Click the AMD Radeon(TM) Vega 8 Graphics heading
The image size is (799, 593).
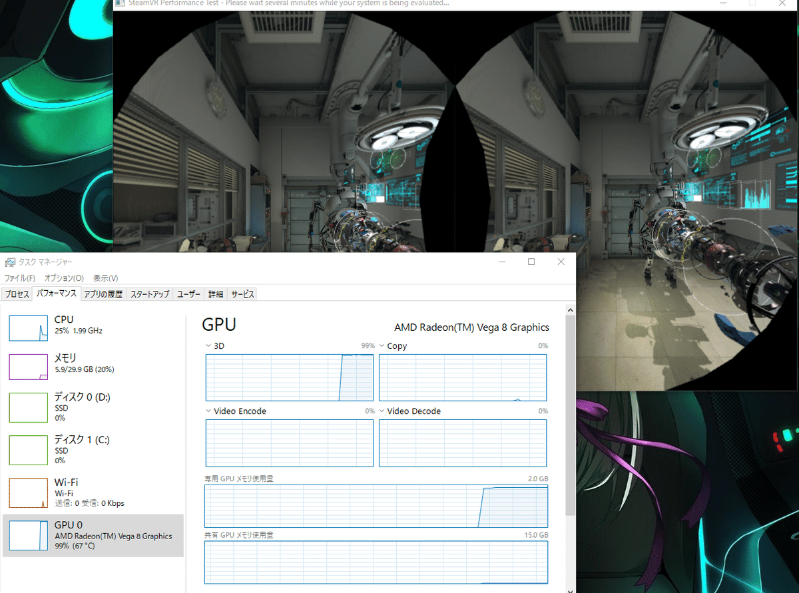[472, 327]
